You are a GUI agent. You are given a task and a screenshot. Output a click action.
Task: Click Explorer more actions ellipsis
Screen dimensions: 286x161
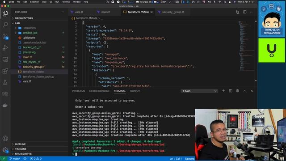point(62,12)
